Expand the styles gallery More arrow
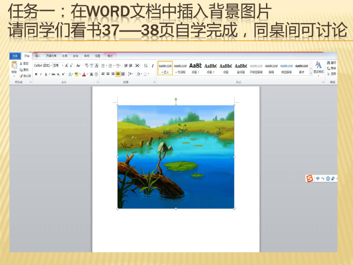 click(x=311, y=73)
